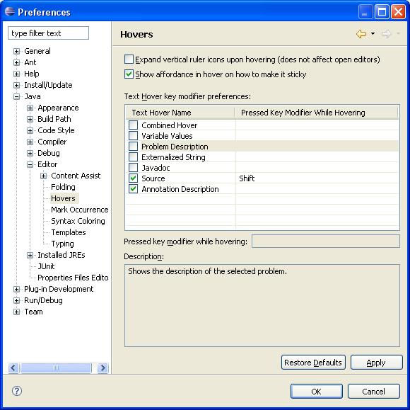
Task: Expand the Install/Update tree node
Action: pyautogui.click(x=16, y=85)
